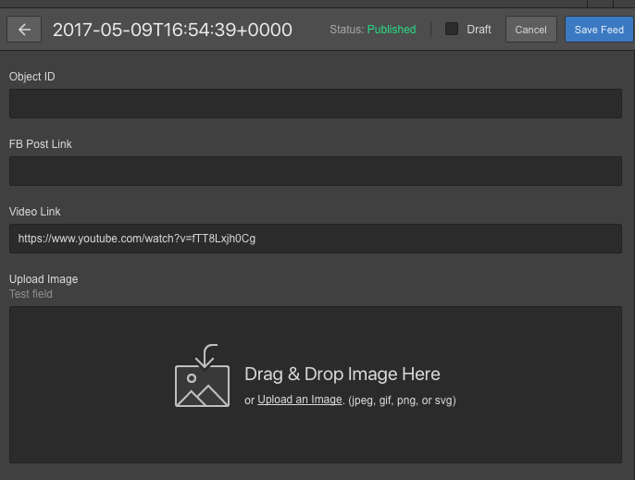
Task: Focus the Object ID input field
Action: 316,104
